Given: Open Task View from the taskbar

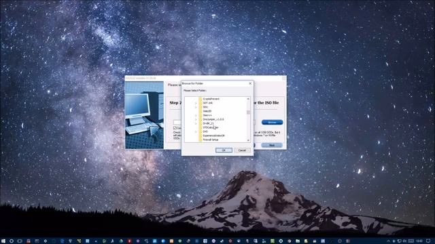Looking at the screenshot, I should 20,241.
